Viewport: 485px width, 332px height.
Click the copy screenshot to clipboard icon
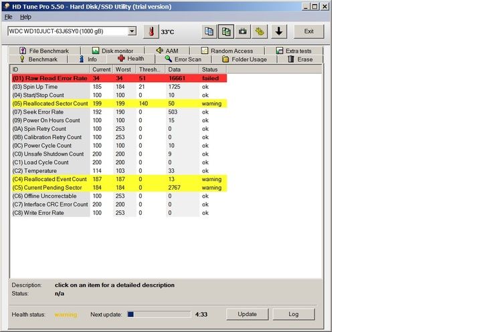pyautogui.click(x=226, y=31)
